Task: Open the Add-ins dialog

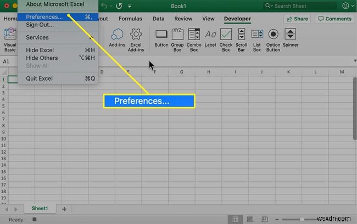Action: [117, 37]
